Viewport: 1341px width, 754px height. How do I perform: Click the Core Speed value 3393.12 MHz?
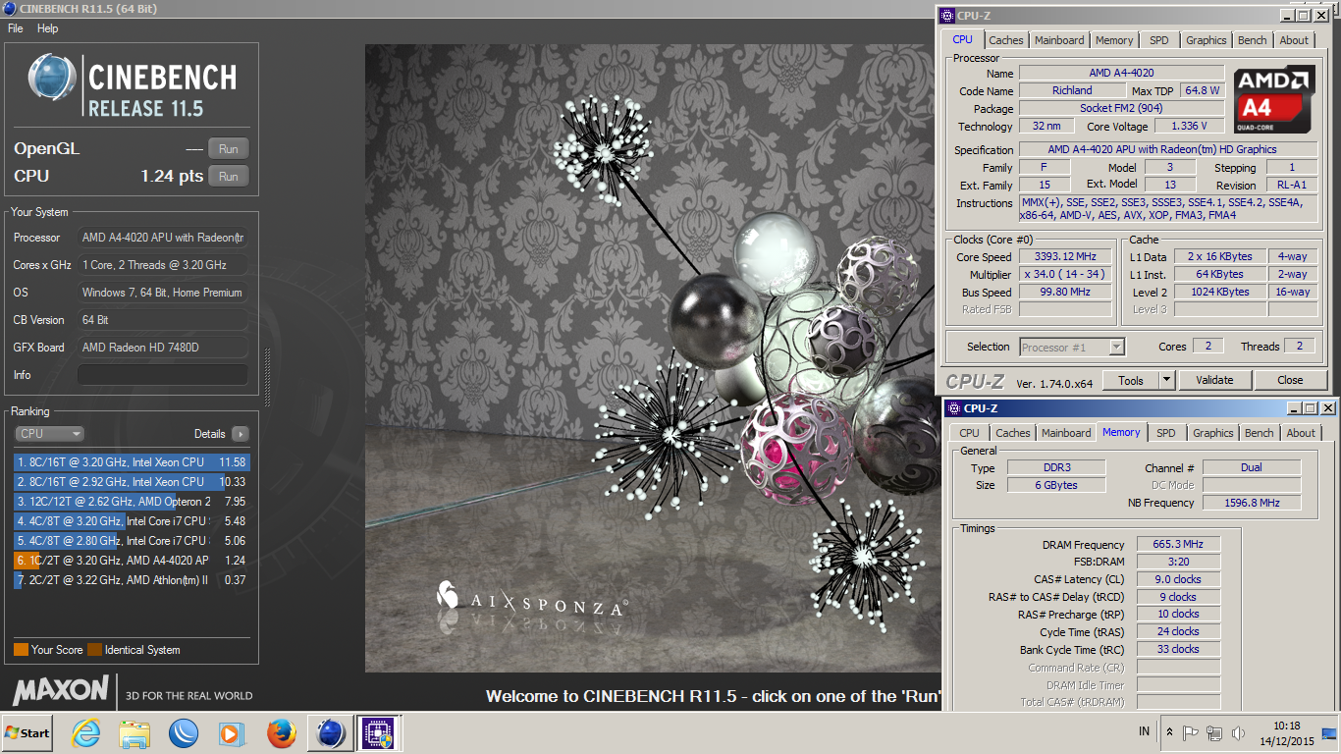tap(1065, 256)
